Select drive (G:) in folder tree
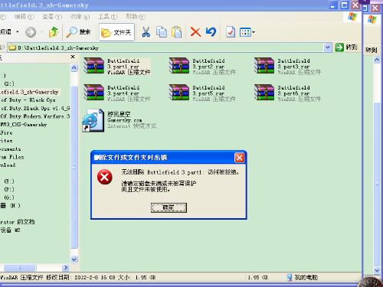 click(x=9, y=197)
